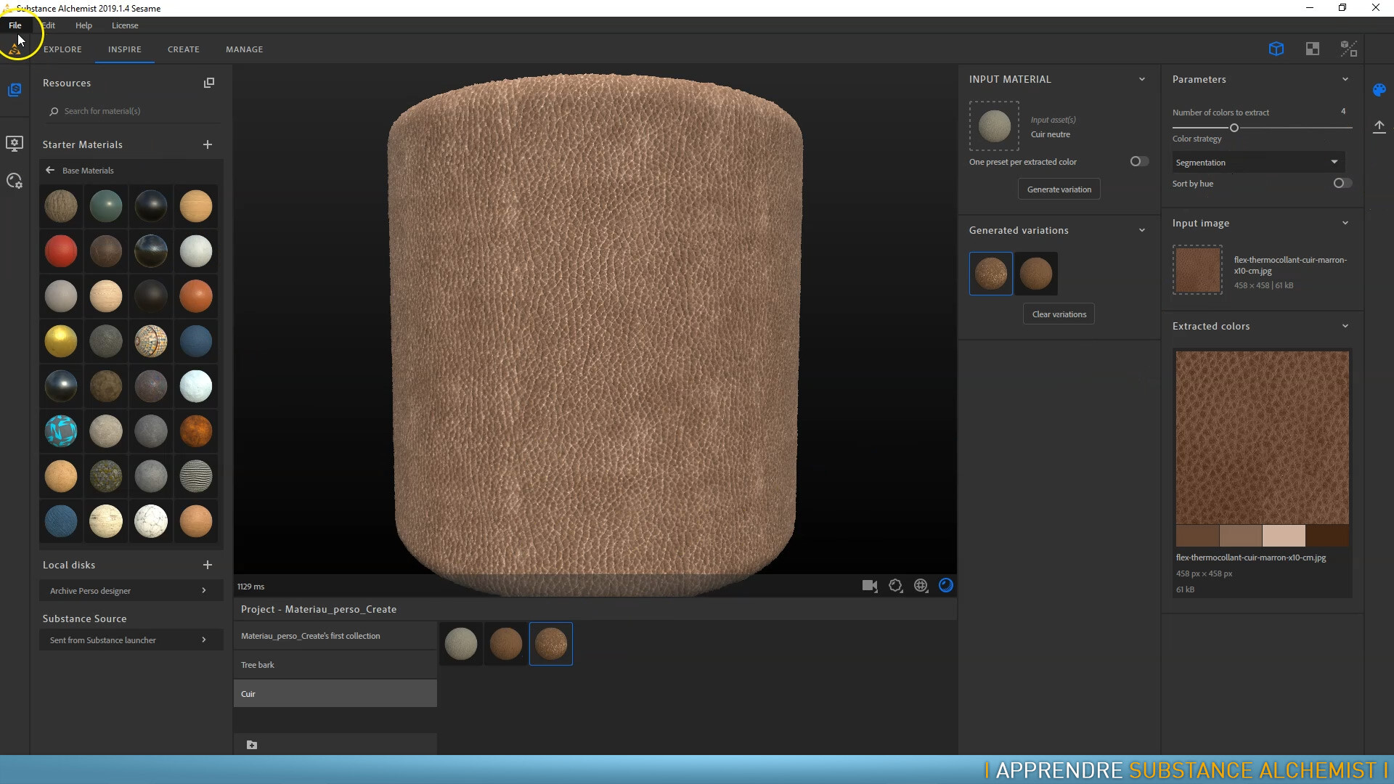
Task: Switch to 3D view cube icon
Action: tap(1276, 49)
